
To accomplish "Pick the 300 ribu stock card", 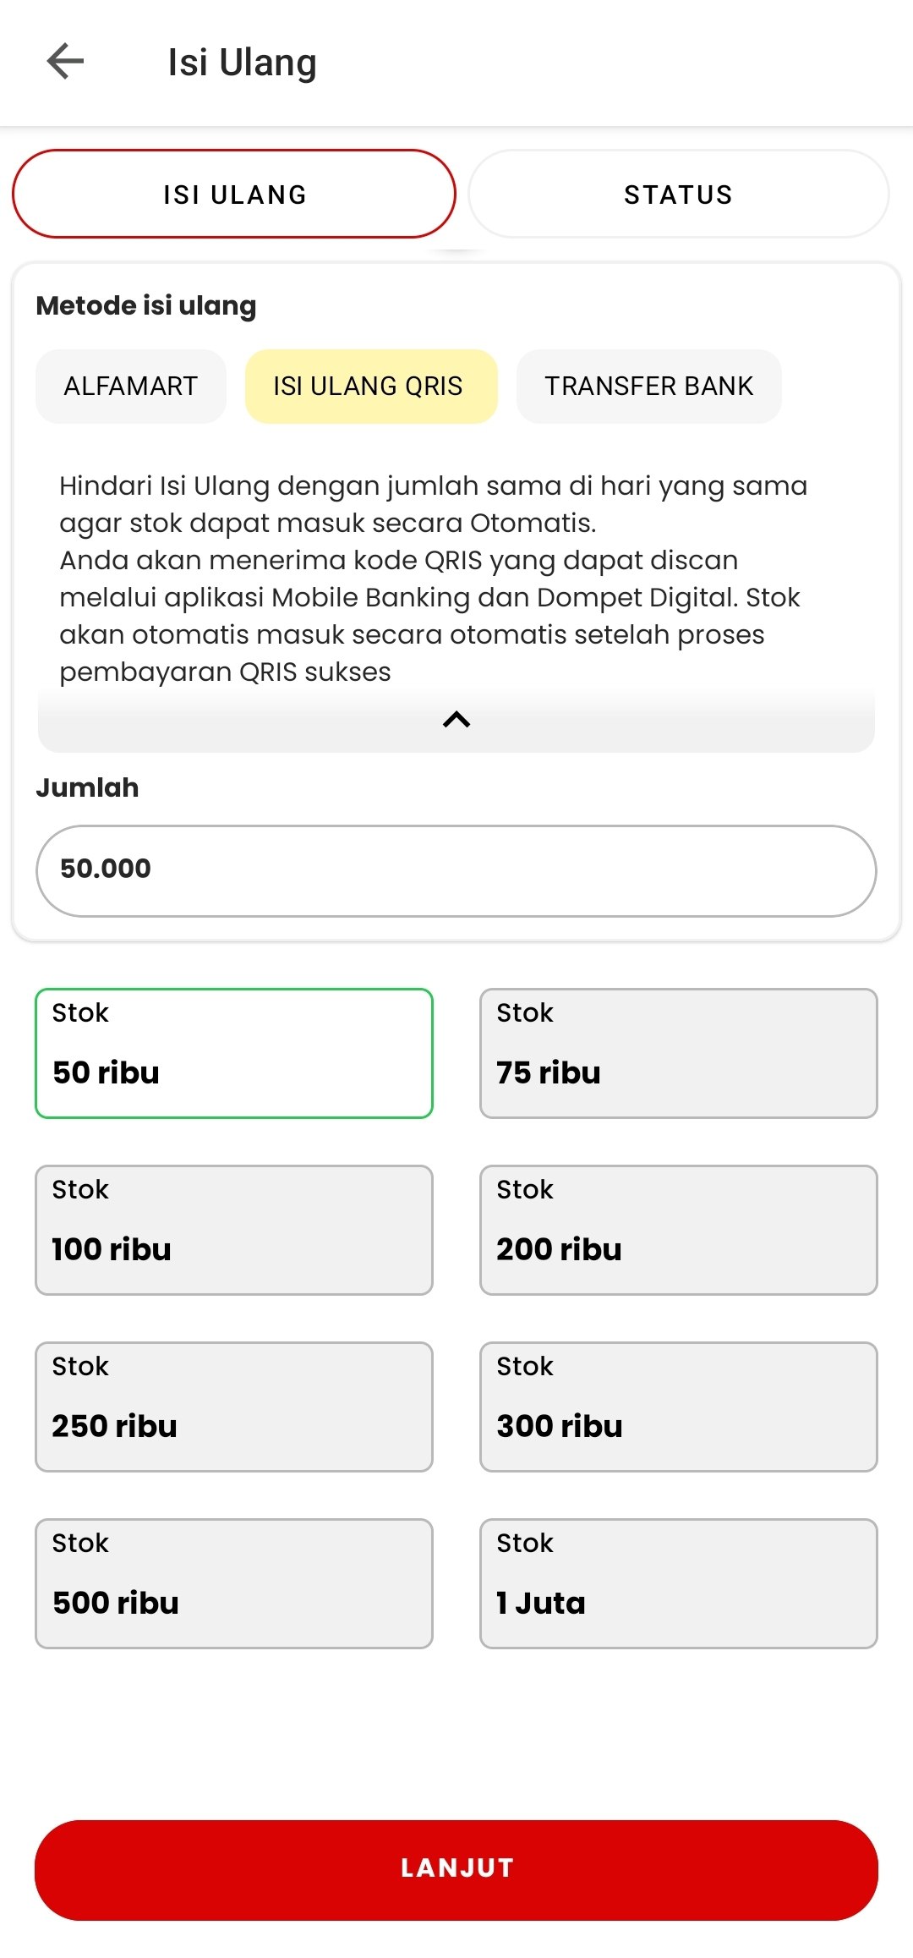I will pos(679,1407).
